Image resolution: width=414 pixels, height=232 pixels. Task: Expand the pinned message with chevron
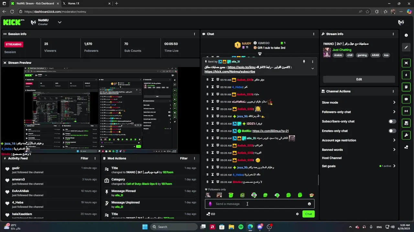click(x=312, y=68)
